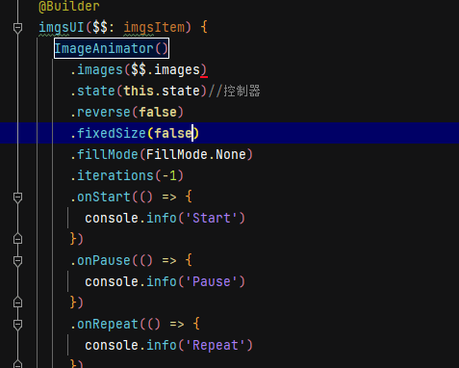The width and height of the screenshot is (459, 368).
Task: Click the onRepeat closing fold marker
Action: coord(17,364)
